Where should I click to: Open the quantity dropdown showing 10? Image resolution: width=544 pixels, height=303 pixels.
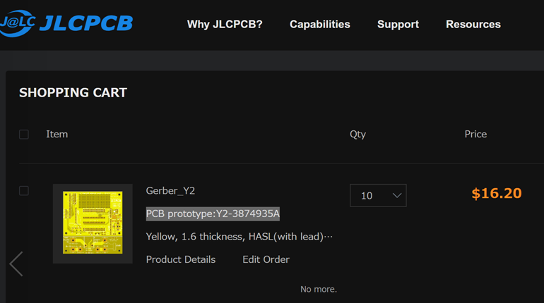[378, 195]
